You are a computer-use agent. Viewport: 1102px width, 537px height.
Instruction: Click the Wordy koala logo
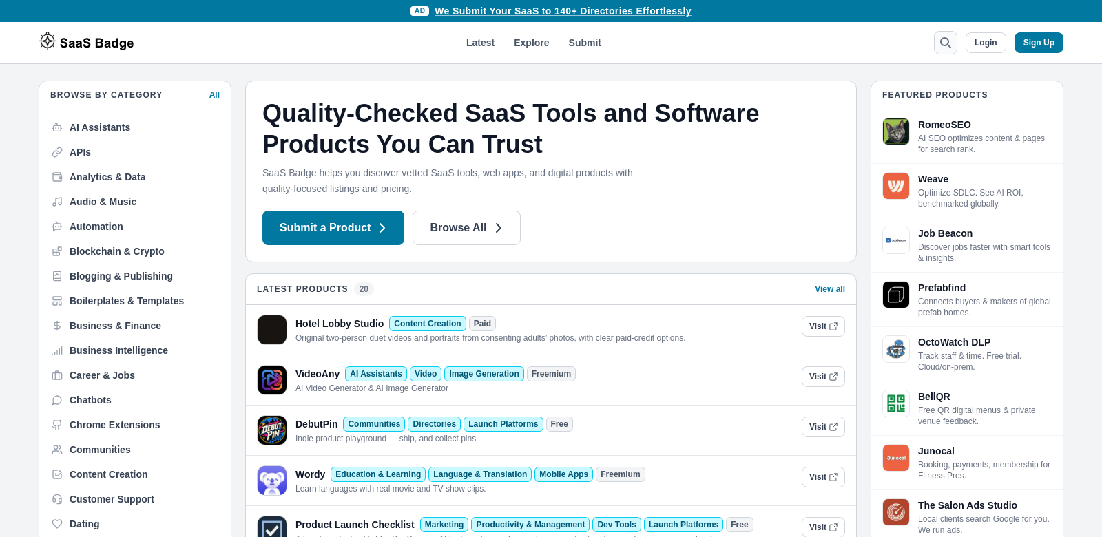pos(272,481)
